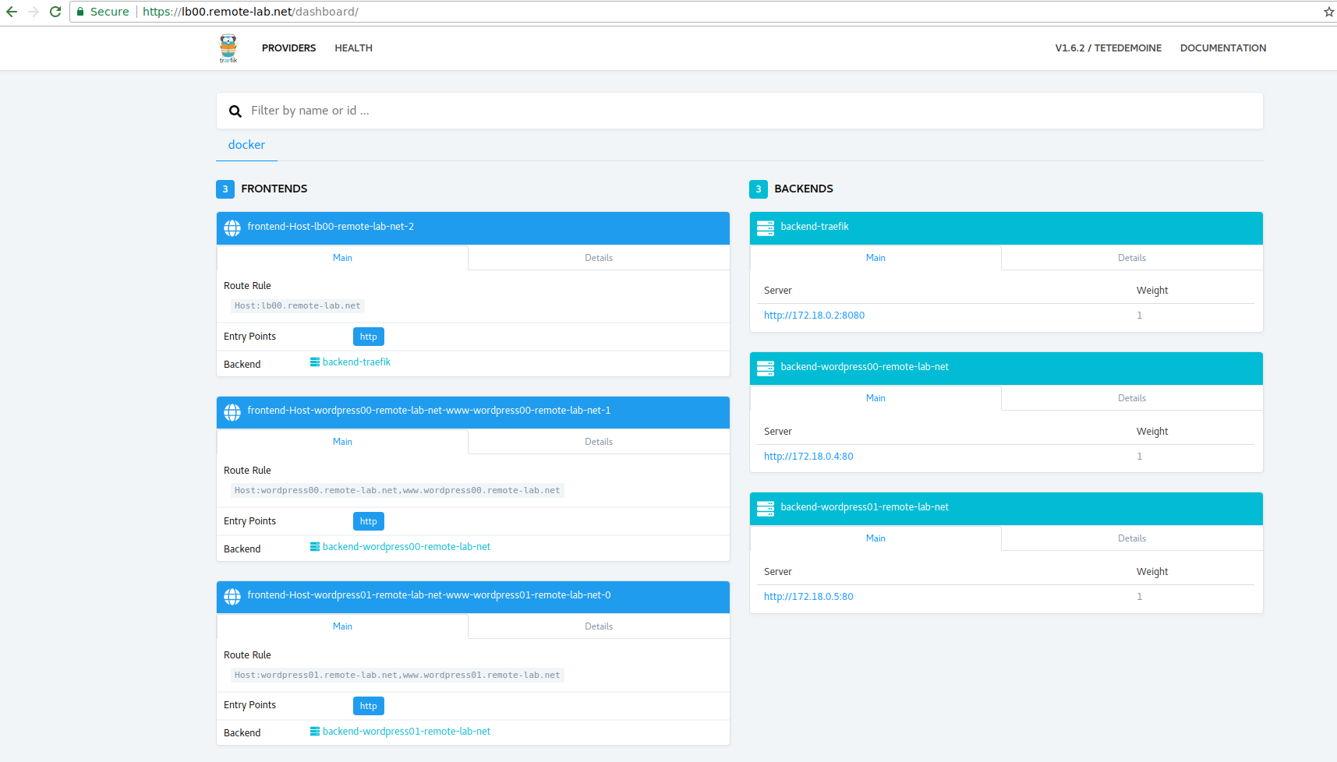Reload the page with the refresh icon
1337x762 pixels.
coord(55,12)
